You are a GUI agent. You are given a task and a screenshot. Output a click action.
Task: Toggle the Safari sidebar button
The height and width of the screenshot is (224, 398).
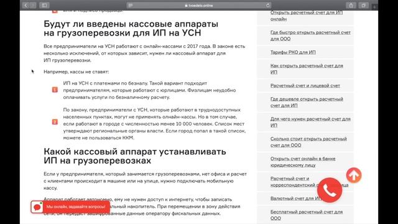tap(44, 6)
